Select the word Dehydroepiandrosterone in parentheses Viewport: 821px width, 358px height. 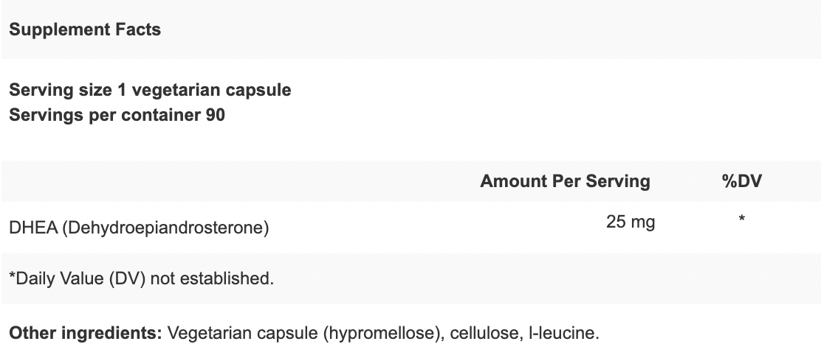coord(165,228)
